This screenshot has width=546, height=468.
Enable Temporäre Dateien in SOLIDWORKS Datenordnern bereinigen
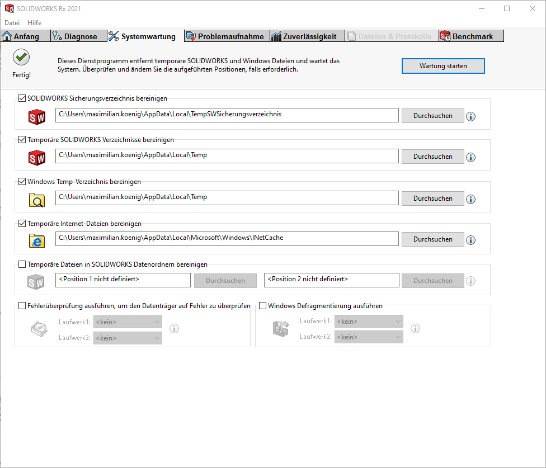tap(22, 264)
